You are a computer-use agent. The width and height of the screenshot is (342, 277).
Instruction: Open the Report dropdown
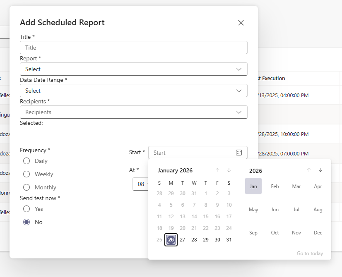pos(133,69)
